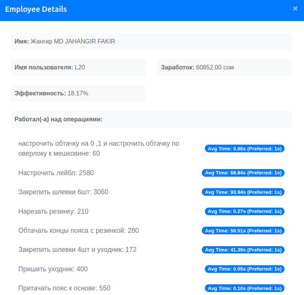Click Avg Time 93.94s badge

[243, 192]
